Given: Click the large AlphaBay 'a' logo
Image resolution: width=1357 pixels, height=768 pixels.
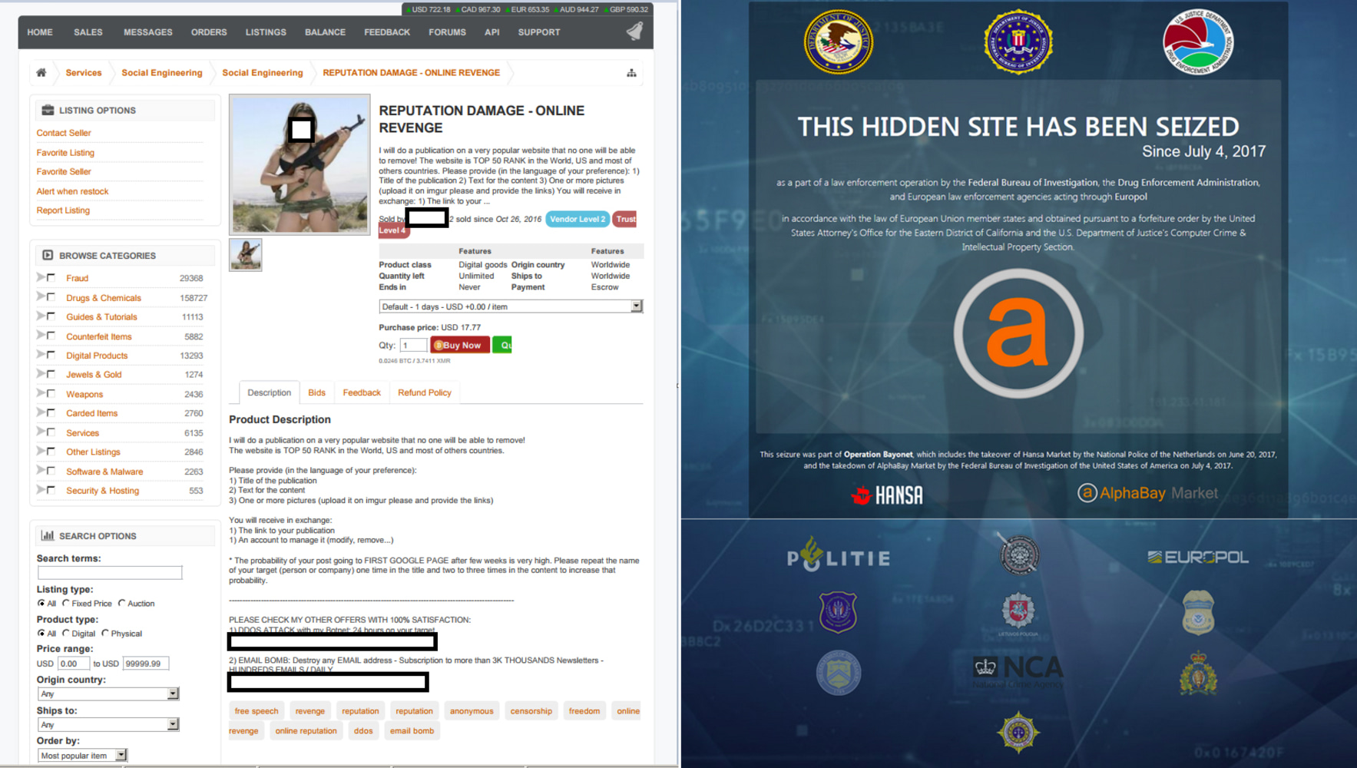Looking at the screenshot, I should coord(1018,334).
